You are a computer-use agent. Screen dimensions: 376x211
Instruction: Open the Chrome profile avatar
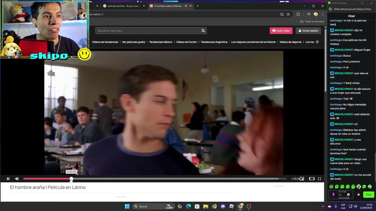[315, 14]
